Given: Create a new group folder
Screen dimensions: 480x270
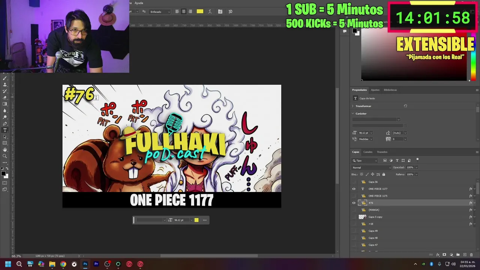Looking at the screenshot, I should click(x=458, y=255).
